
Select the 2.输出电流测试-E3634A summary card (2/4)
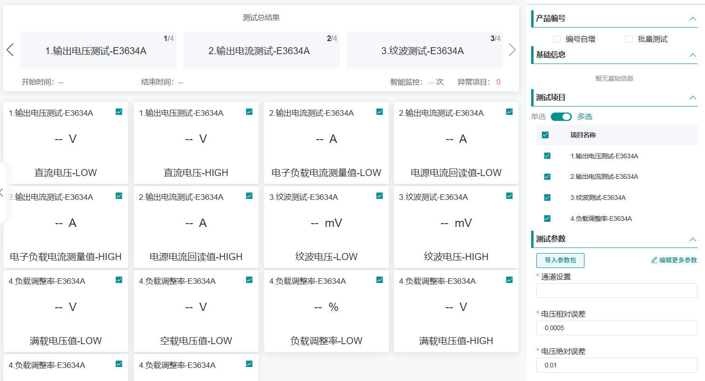click(x=261, y=50)
